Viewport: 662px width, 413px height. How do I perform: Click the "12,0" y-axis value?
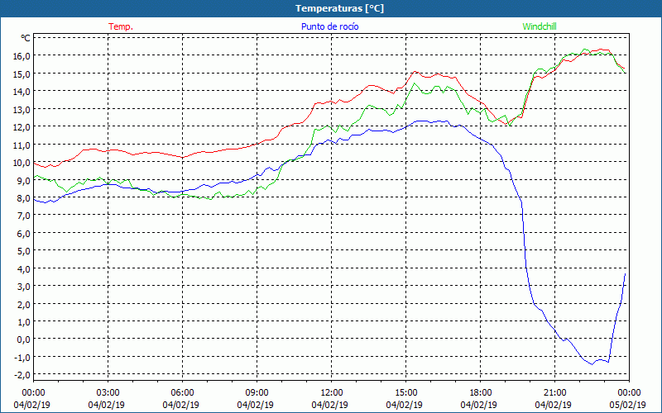(x=23, y=127)
